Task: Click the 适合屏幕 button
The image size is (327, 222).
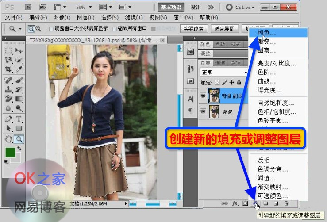Action: (224, 29)
